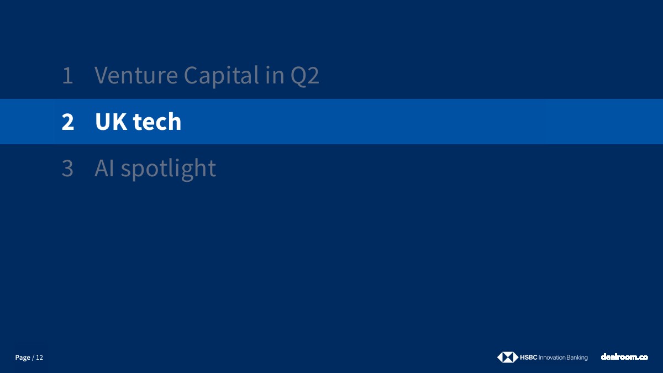The image size is (663, 373).
Task: Click the Innovation Banking text
Action: coord(563,358)
